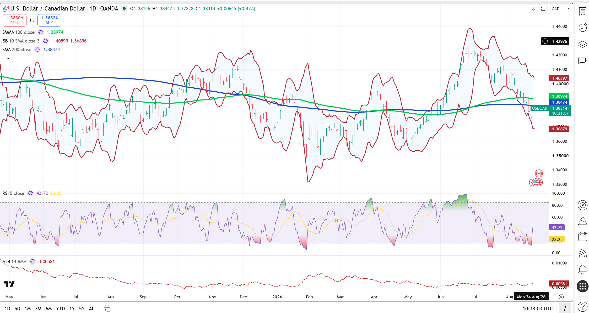Open the Calendar icon in right sidebar

point(582,237)
